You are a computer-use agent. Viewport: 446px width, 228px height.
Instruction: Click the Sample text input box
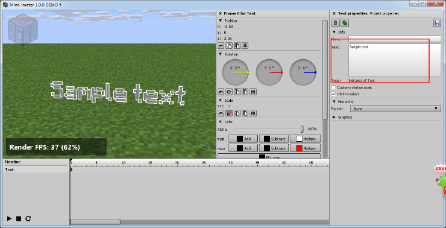pyautogui.click(x=395, y=60)
